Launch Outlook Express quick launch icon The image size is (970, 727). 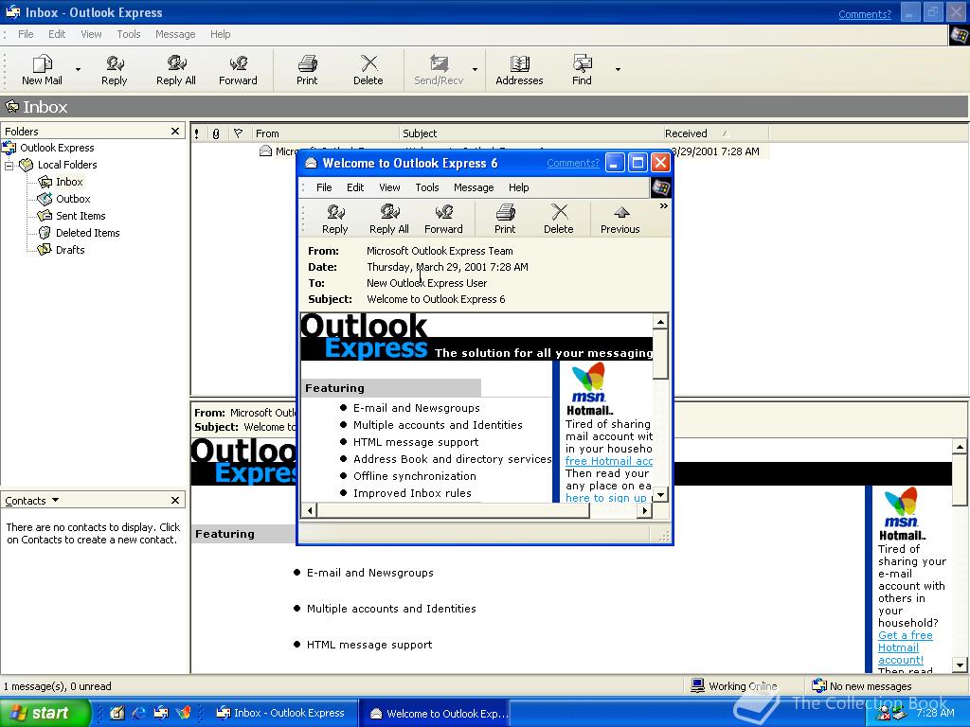pos(161,713)
